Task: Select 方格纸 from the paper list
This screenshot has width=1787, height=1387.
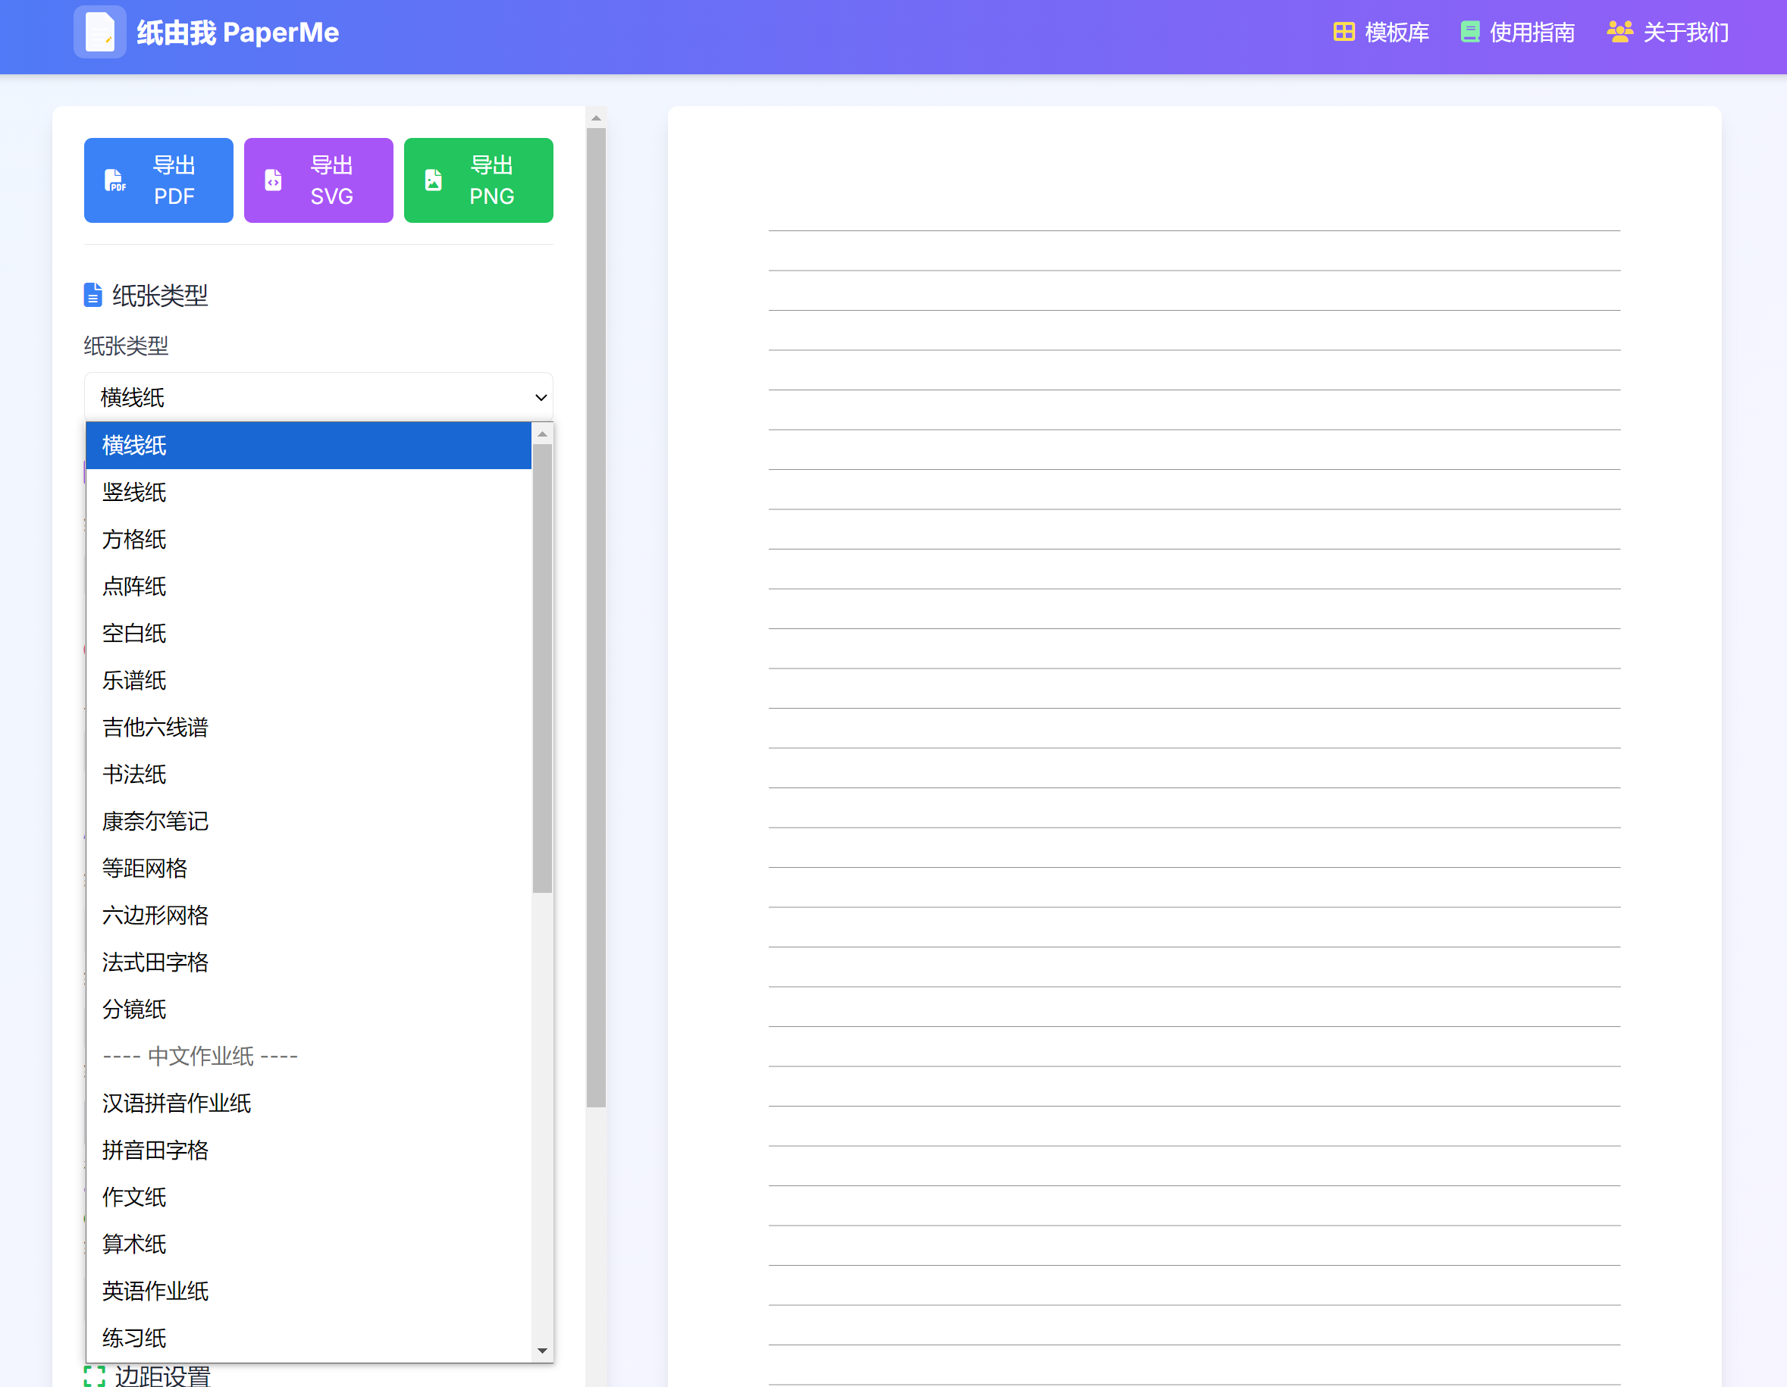Action: point(134,540)
